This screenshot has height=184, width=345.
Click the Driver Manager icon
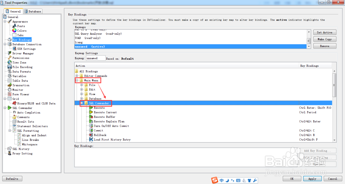[9, 53]
